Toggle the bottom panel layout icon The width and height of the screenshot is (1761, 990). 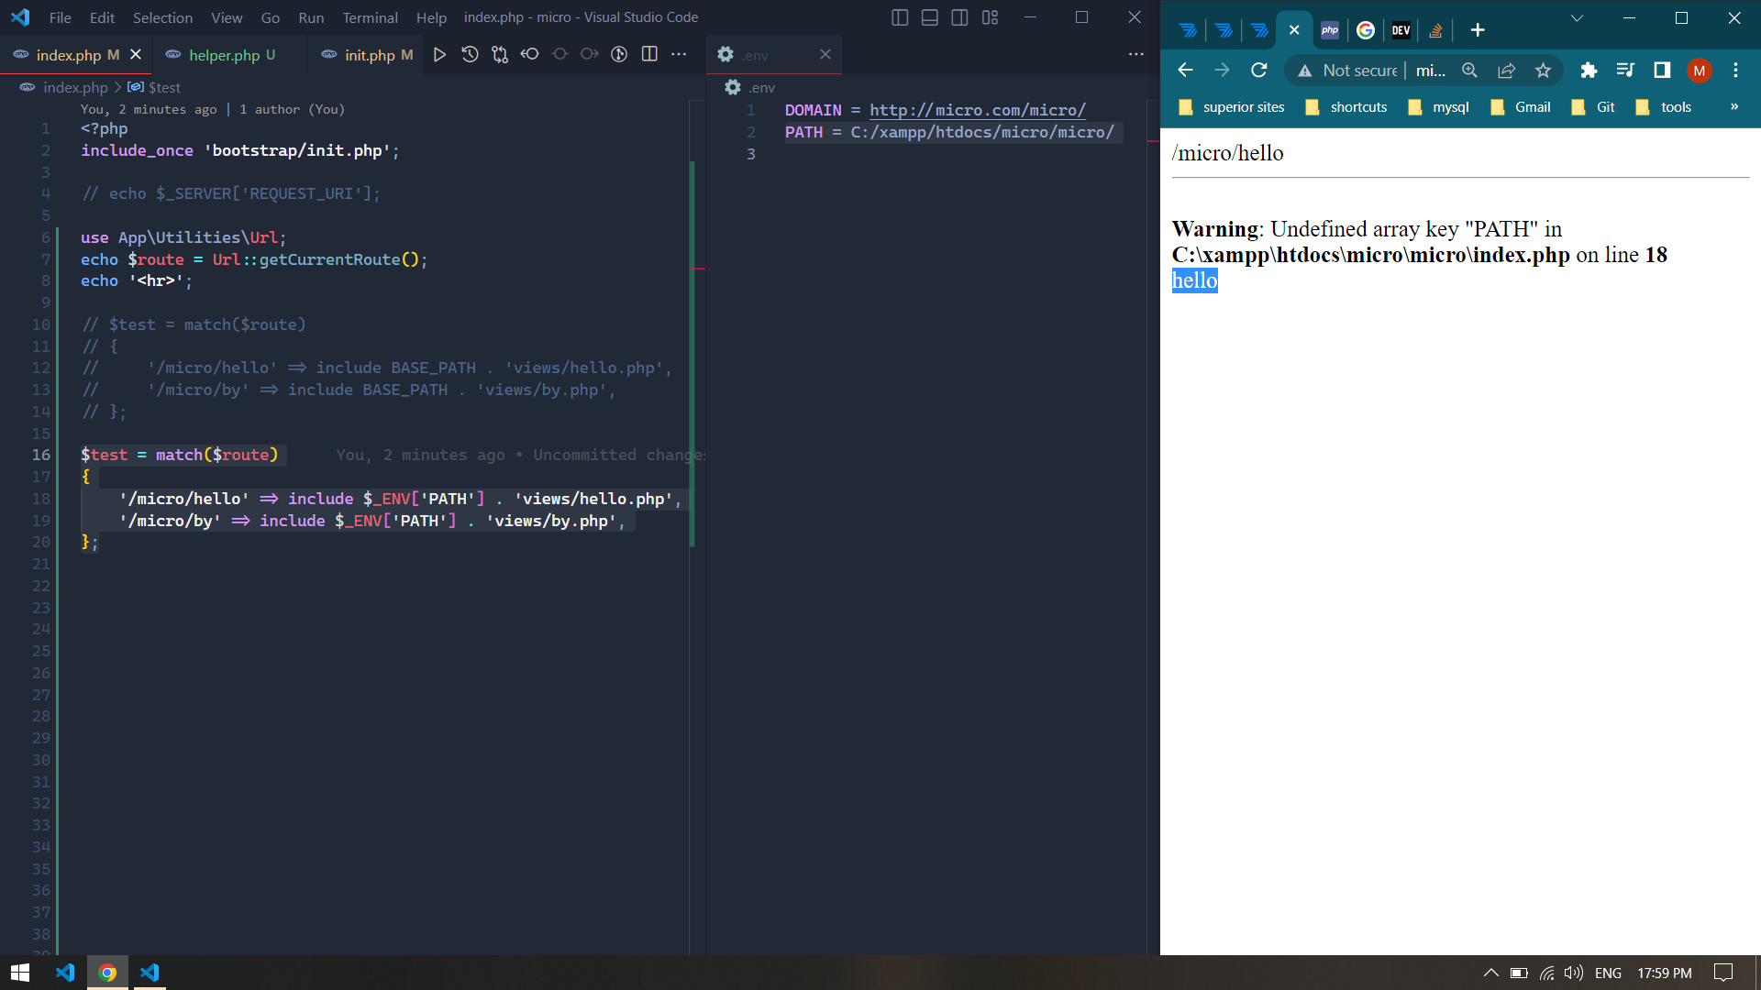point(930,17)
